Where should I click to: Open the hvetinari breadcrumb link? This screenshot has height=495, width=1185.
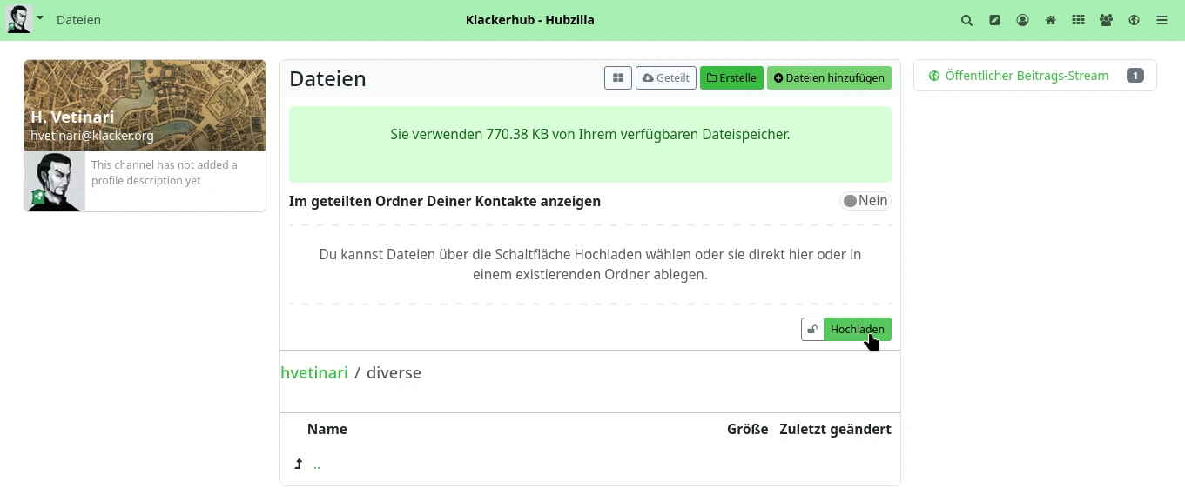coord(314,373)
